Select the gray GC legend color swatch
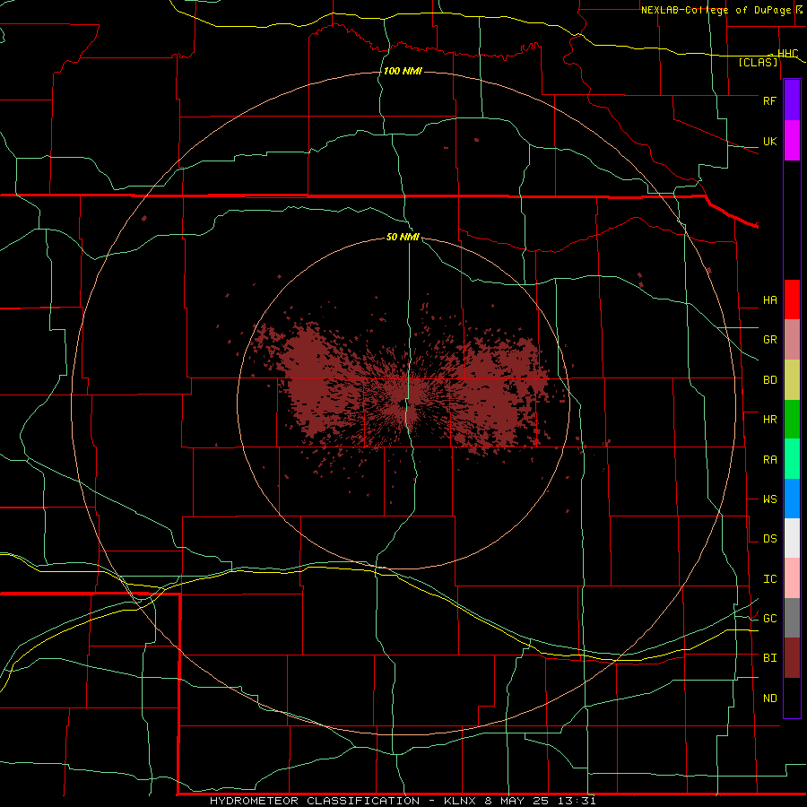The height and width of the screenshot is (807, 807). click(792, 618)
